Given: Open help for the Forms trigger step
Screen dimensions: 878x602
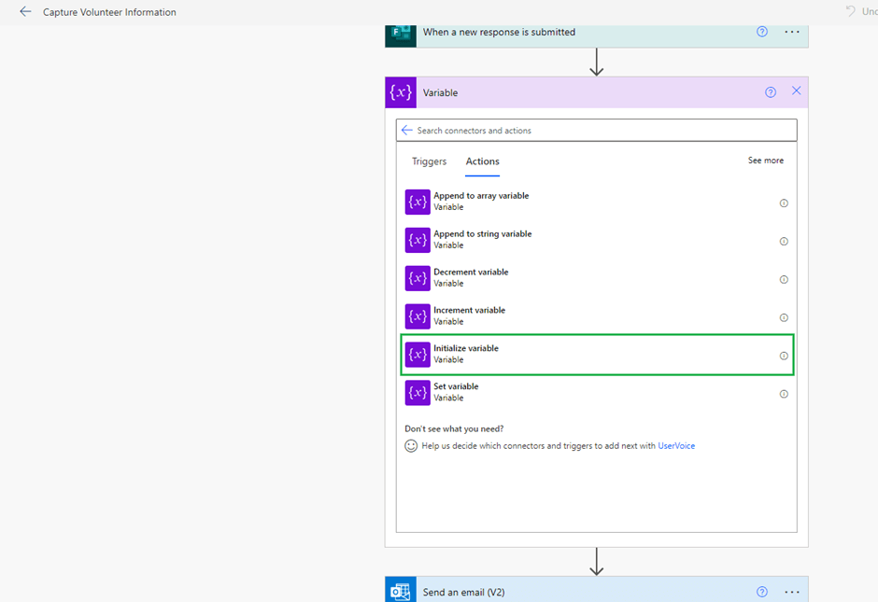Looking at the screenshot, I should tap(762, 32).
